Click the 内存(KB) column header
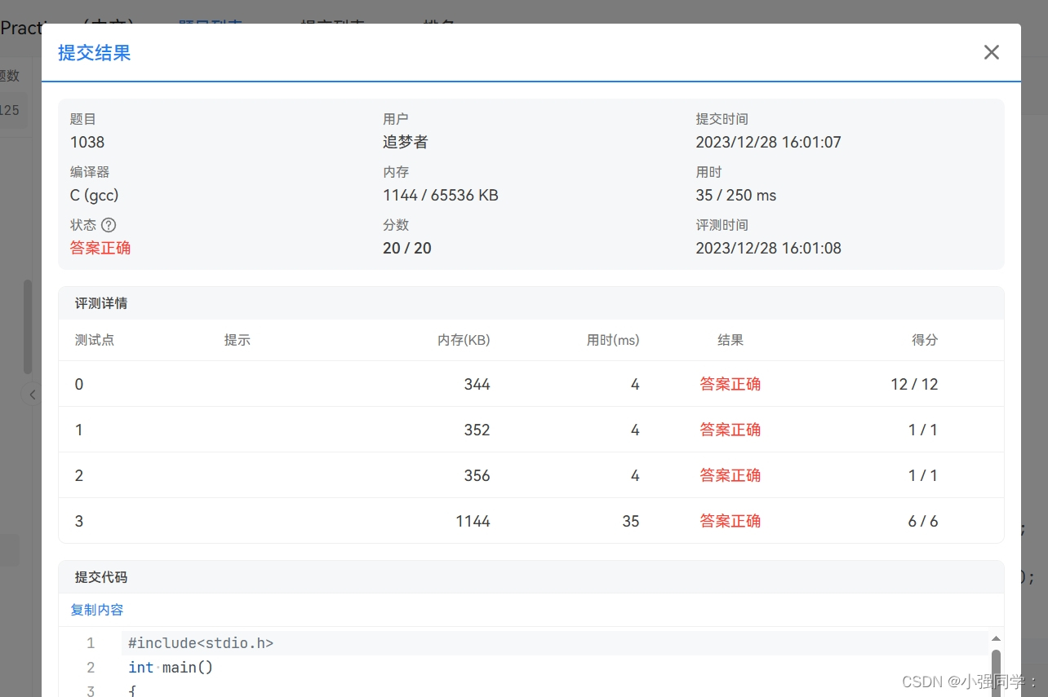This screenshot has width=1048, height=697. tap(464, 340)
